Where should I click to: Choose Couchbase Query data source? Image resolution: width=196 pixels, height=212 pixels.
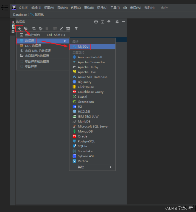(93, 92)
